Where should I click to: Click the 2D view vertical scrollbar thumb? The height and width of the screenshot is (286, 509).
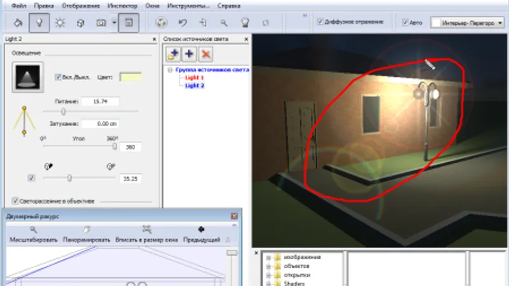click(x=232, y=253)
